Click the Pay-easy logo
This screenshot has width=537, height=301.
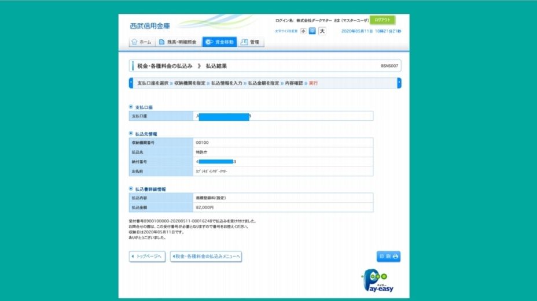click(378, 282)
